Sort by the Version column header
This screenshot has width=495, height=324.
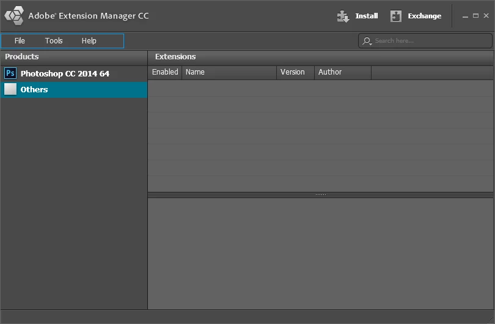(296, 72)
